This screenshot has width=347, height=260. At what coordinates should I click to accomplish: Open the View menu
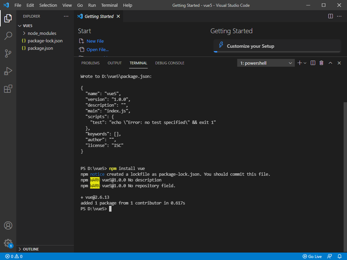coord(67,5)
